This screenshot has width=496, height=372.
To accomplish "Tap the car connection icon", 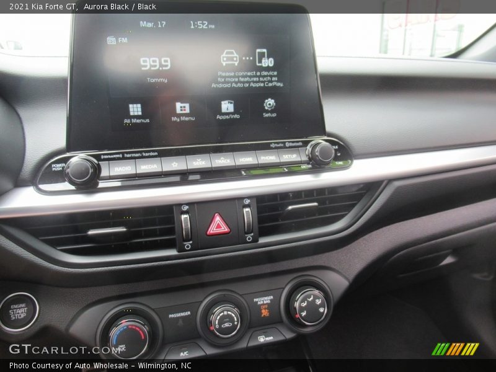I will 229,58.
